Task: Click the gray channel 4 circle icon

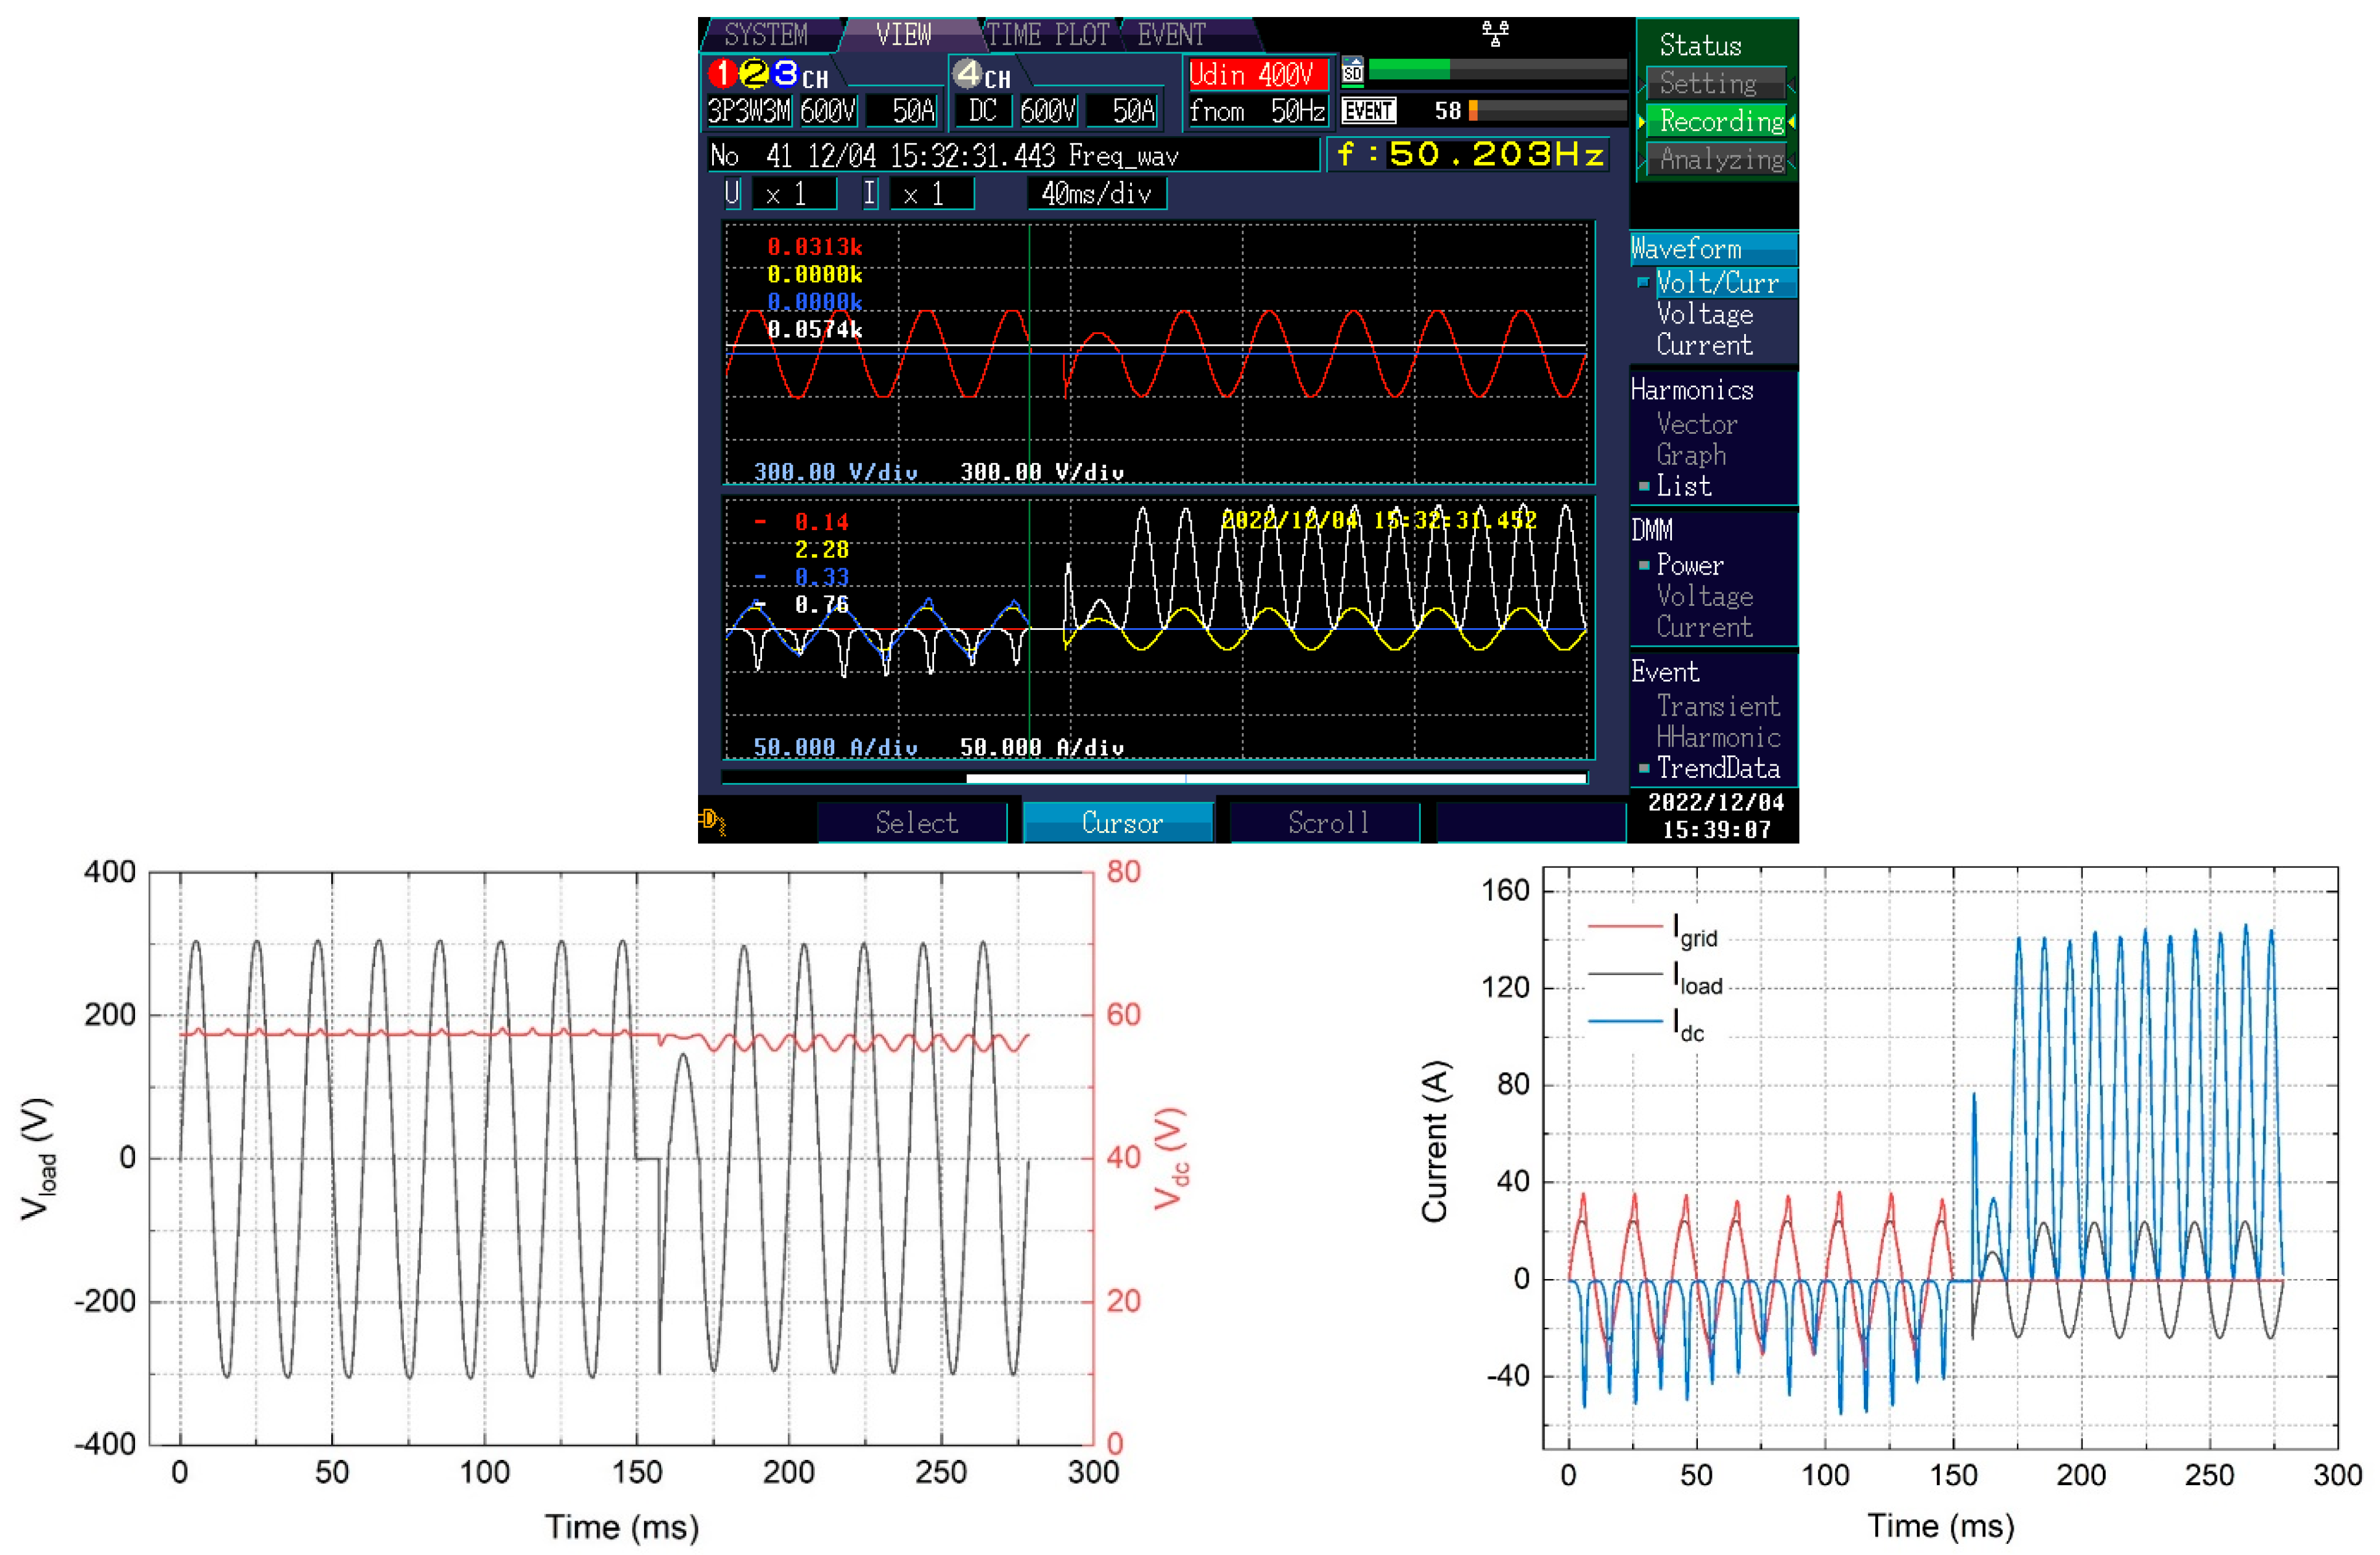Action: 967,73
